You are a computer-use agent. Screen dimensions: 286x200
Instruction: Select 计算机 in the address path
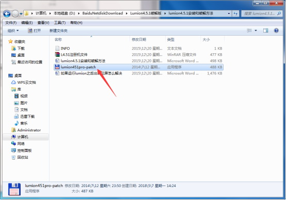click(x=41, y=13)
